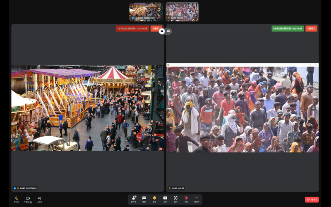This screenshot has height=207, width=331.
Task: Select the livekit-test30 thumbnail at top
Action: click(146, 12)
